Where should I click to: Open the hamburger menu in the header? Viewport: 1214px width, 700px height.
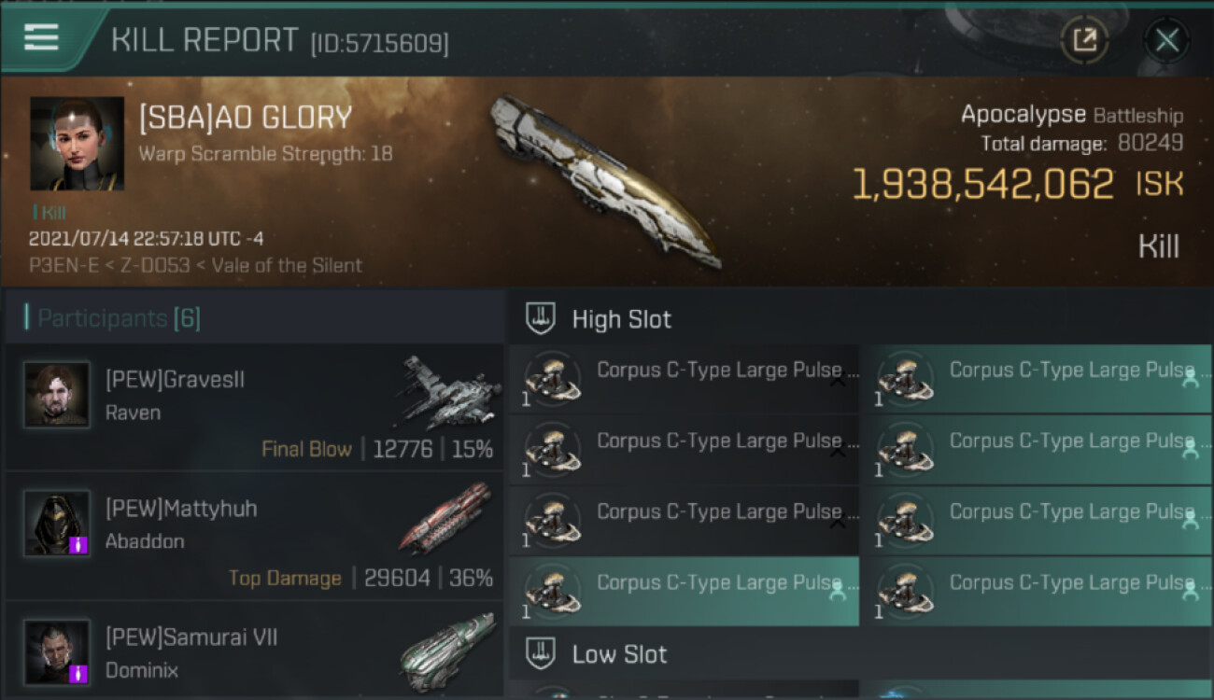[x=41, y=37]
